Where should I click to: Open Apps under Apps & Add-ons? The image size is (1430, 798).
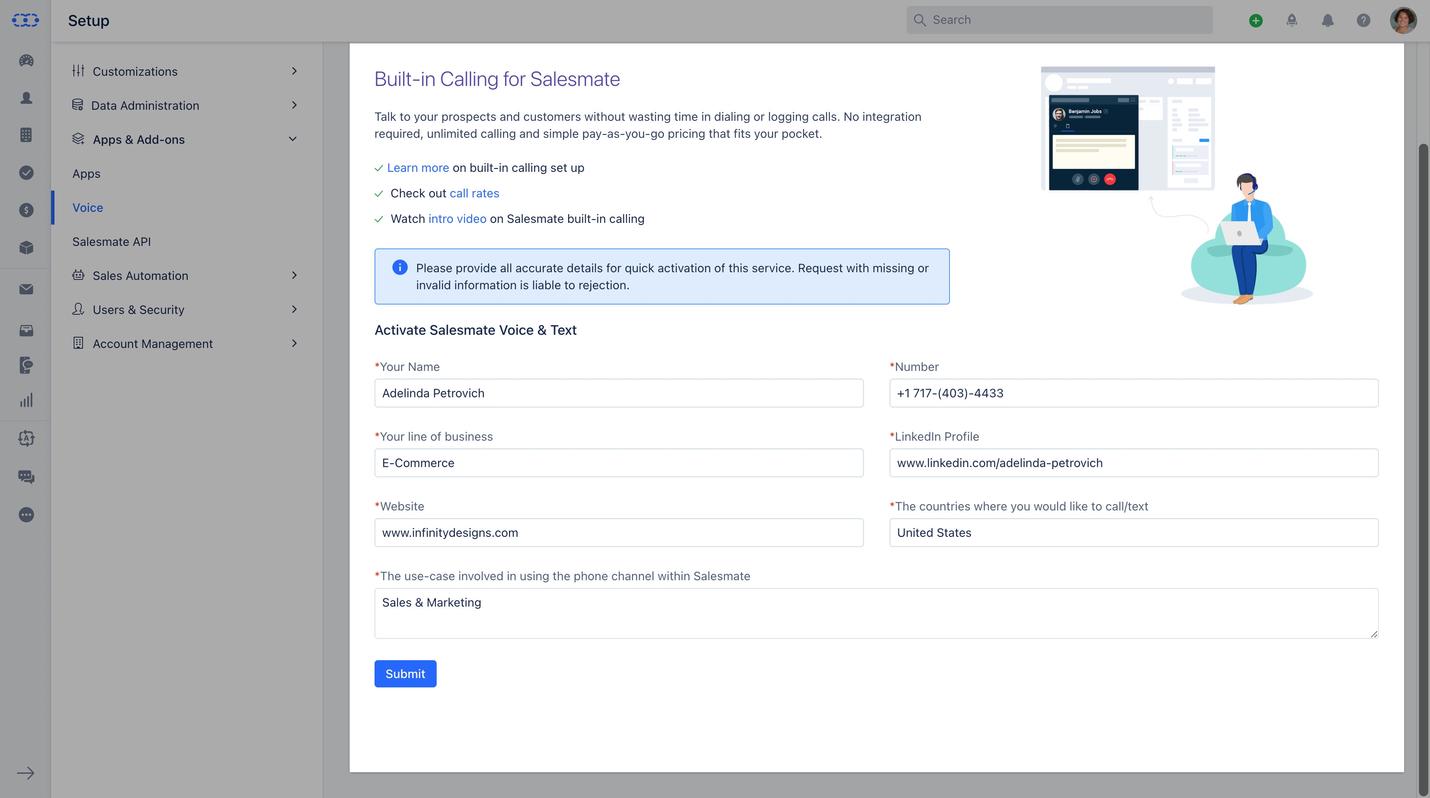point(86,174)
